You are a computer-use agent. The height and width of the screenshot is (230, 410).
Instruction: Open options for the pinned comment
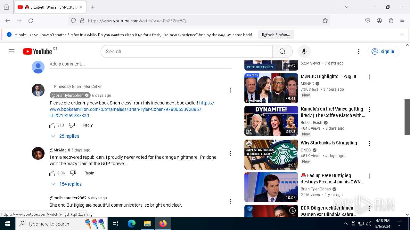[230, 90]
